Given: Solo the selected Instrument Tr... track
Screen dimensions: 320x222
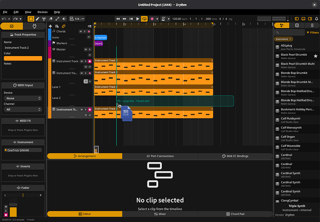Looking at the screenshot, I should (85, 109).
